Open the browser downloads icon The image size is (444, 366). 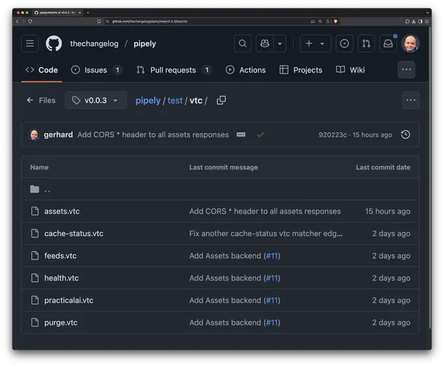click(x=414, y=21)
